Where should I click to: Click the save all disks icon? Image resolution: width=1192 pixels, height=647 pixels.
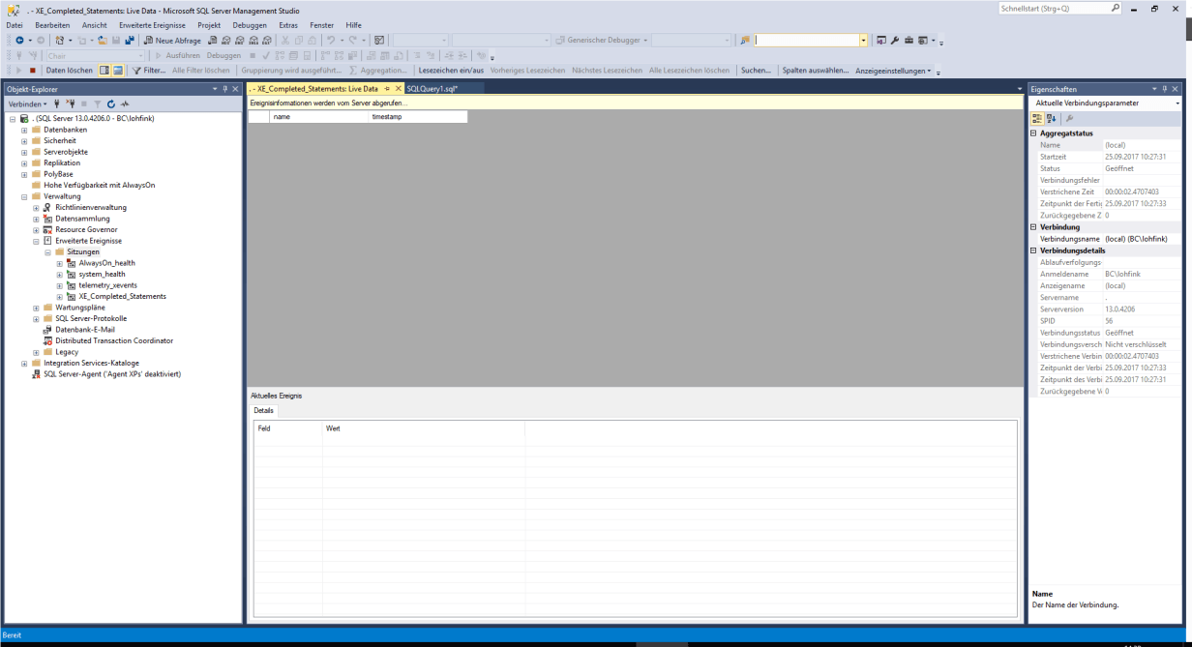129,41
